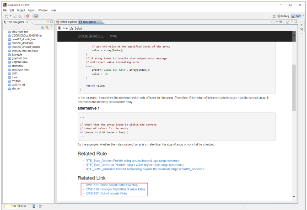The image size is (307, 210).
Task: Switch to the Defect Explorer tab
Action: (66, 22)
